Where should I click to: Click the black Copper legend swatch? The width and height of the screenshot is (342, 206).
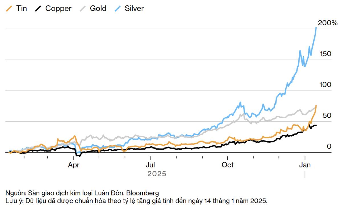click(x=38, y=9)
